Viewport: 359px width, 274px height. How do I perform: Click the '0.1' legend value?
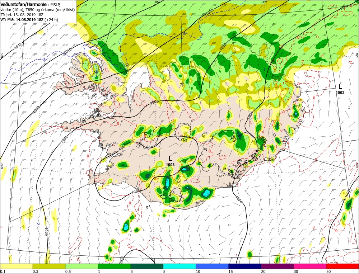3,271
